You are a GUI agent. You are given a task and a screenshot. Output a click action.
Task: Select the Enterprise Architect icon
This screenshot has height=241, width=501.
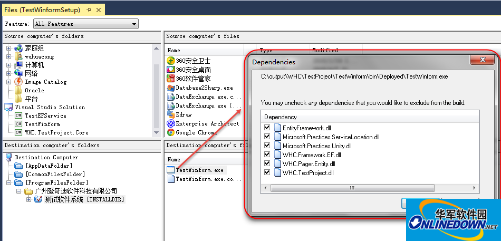click(x=171, y=123)
